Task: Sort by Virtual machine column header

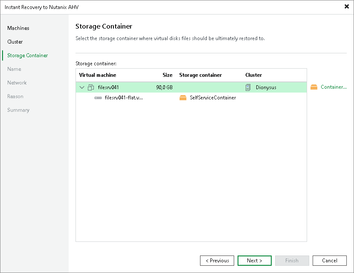Action: (98, 75)
